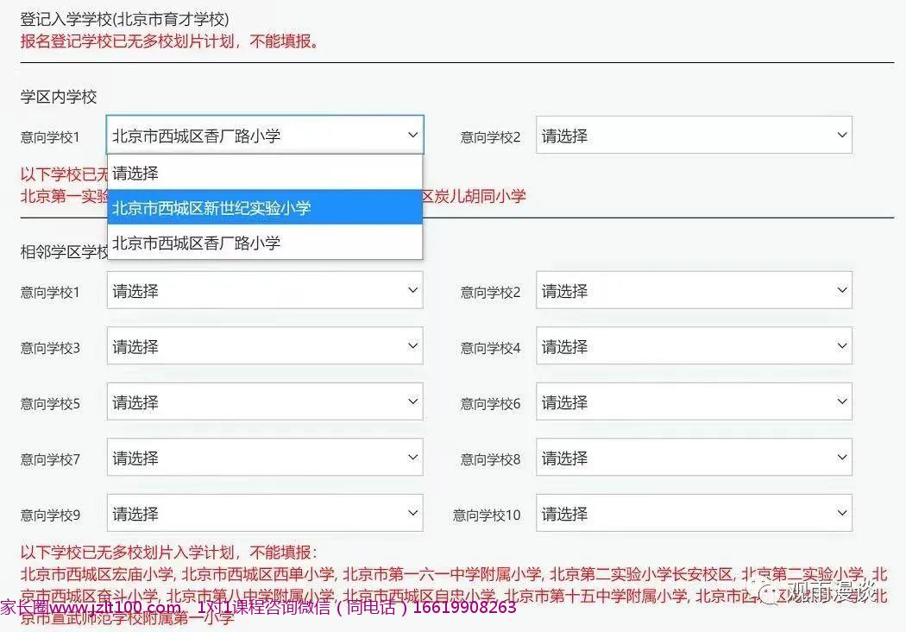Click the 意向学校10 label text
The width and height of the screenshot is (906, 632).
tap(487, 515)
